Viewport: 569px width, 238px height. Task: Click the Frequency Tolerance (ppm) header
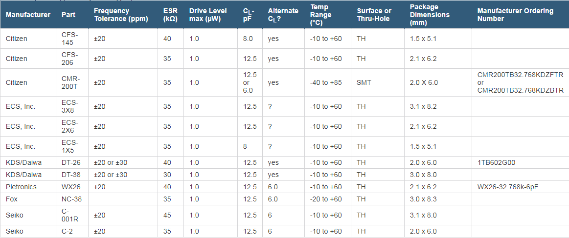pos(117,15)
